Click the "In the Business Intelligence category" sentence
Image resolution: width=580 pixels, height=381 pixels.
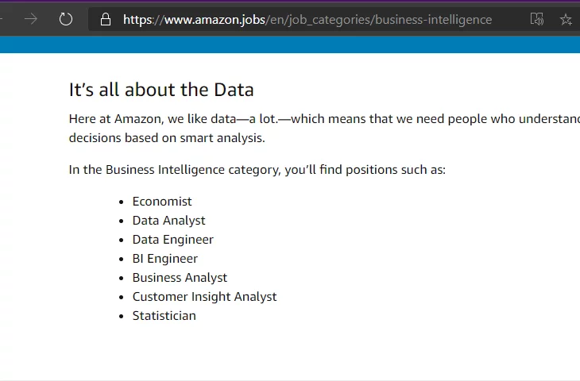click(x=257, y=170)
